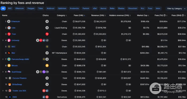Open the Lido protocol link
Viewport: 187px width, 99px height.
[x=13, y=28]
